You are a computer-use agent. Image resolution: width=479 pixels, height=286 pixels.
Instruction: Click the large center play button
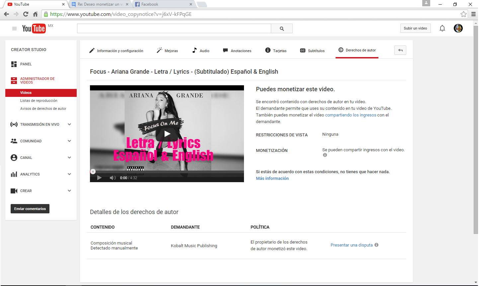(167, 134)
